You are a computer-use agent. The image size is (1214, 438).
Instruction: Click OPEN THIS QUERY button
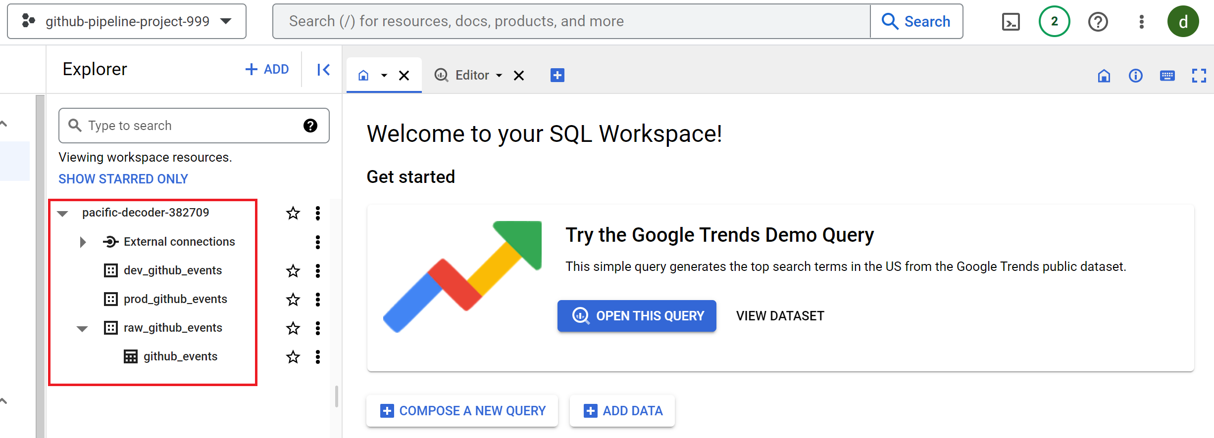(637, 316)
